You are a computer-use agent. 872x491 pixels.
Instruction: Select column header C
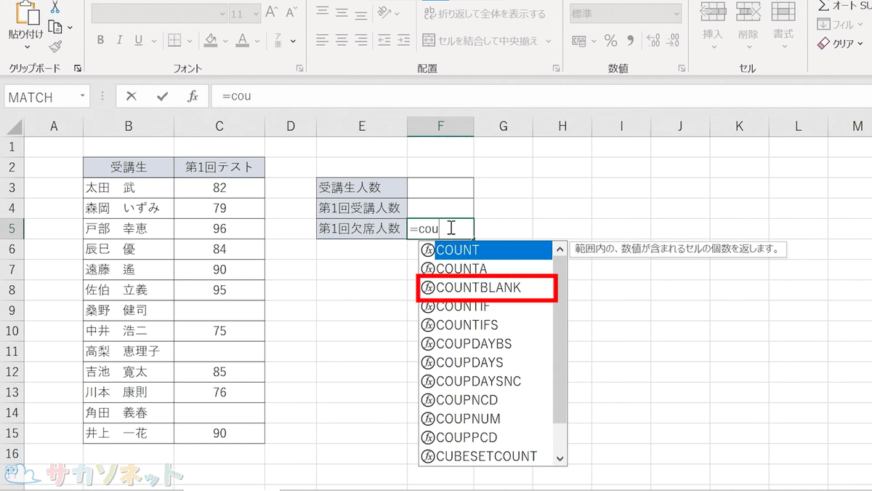219,127
